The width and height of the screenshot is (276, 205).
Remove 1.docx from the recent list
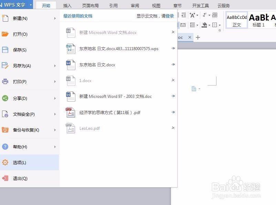[173, 80]
